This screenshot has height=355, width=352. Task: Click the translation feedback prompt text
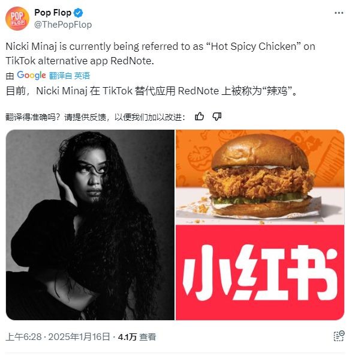coord(95,117)
